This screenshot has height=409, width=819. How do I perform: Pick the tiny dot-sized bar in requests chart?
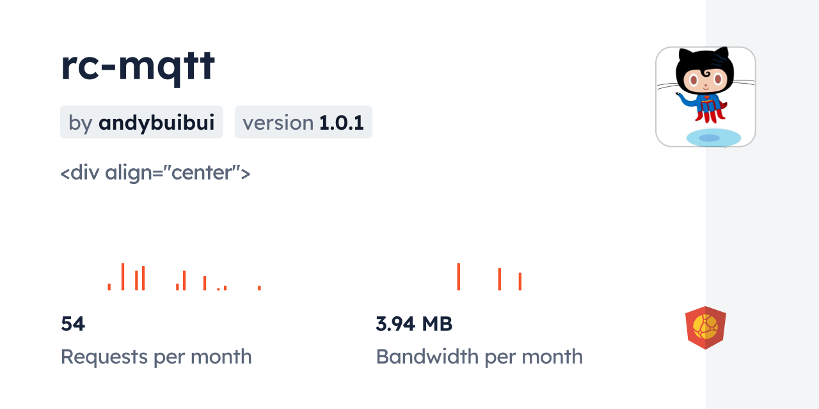[x=218, y=289]
